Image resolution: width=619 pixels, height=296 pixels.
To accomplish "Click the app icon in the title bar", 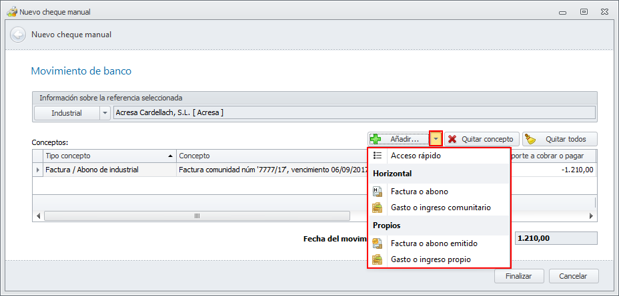I will point(12,12).
